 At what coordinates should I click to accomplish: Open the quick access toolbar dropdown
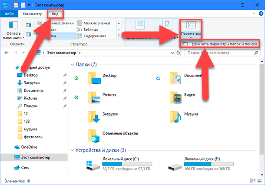tap(29, 5)
